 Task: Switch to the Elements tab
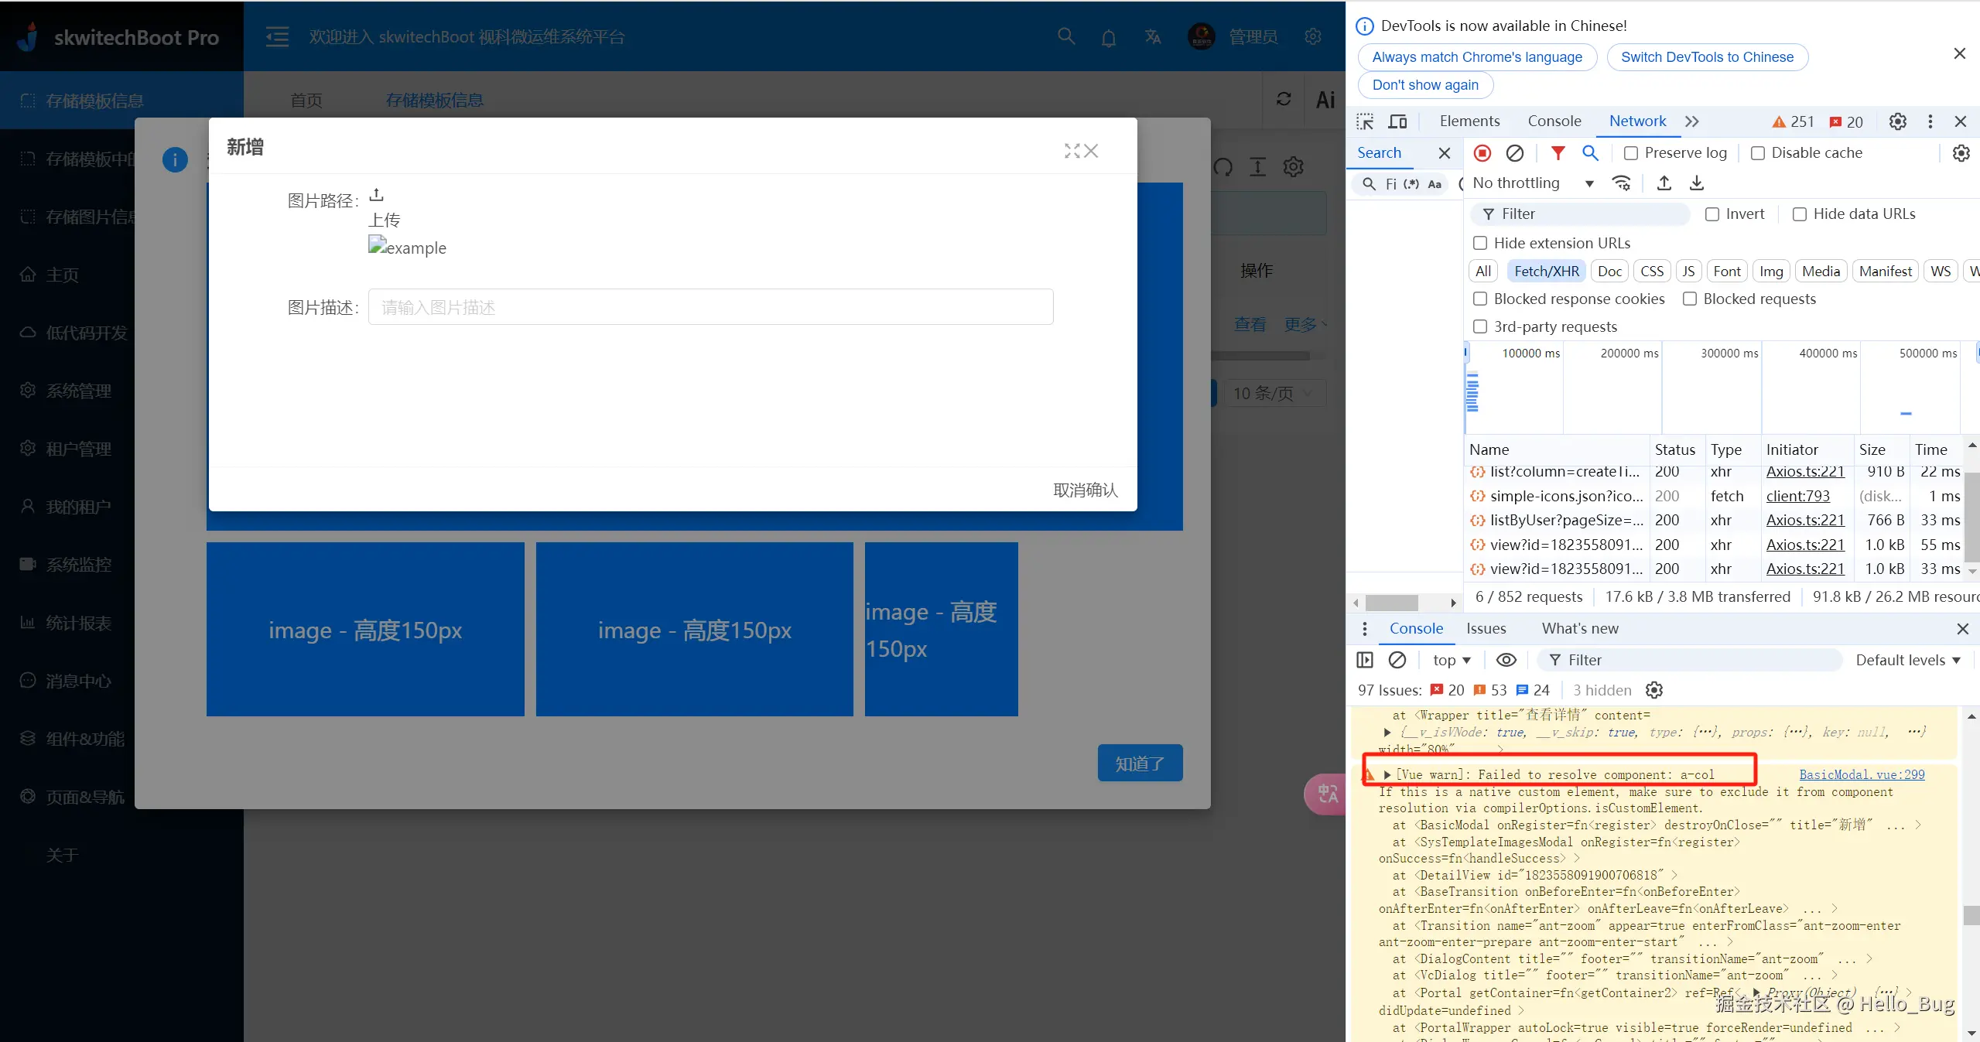point(1469,121)
